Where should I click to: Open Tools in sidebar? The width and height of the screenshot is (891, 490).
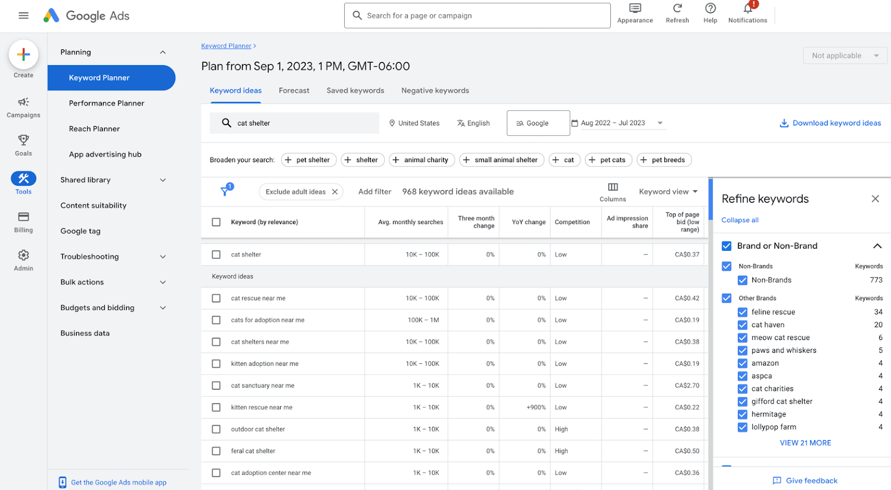(23, 183)
